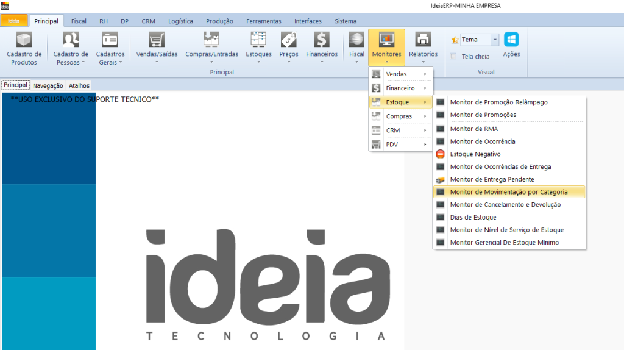Choose Dias de Estoque menu item
Viewport: 624px width, 350px height.
point(473,217)
